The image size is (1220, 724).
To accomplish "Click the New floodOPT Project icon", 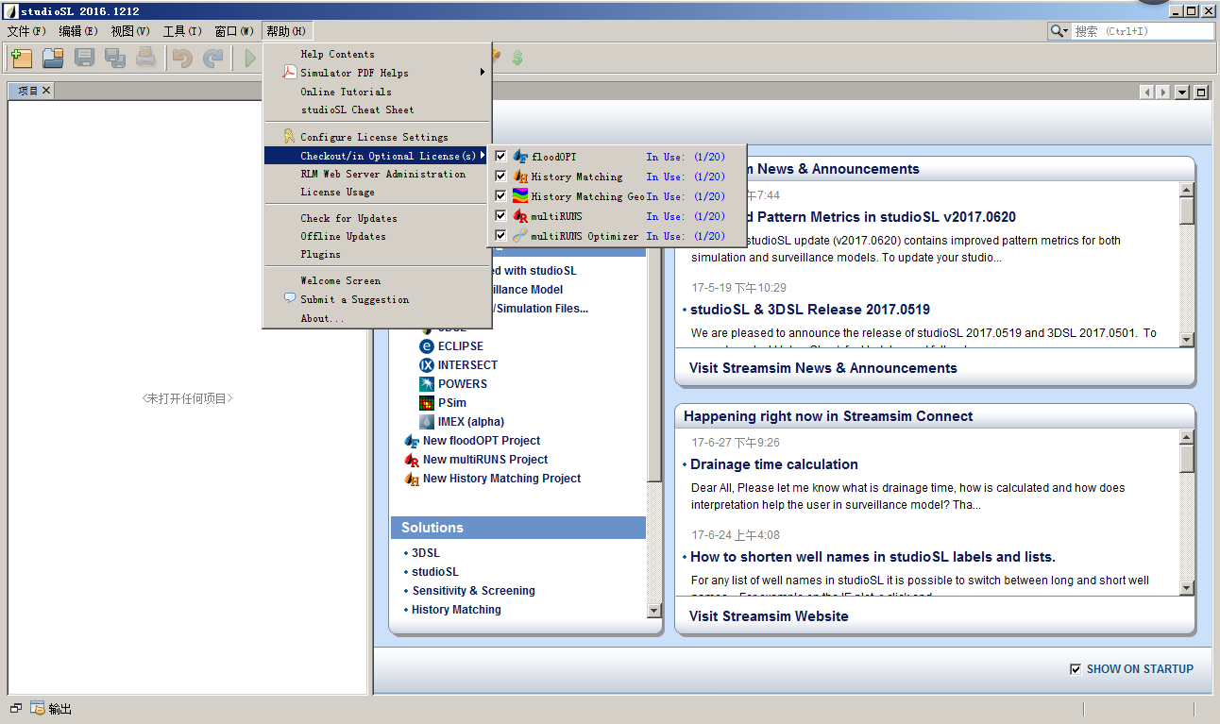I will coord(412,441).
